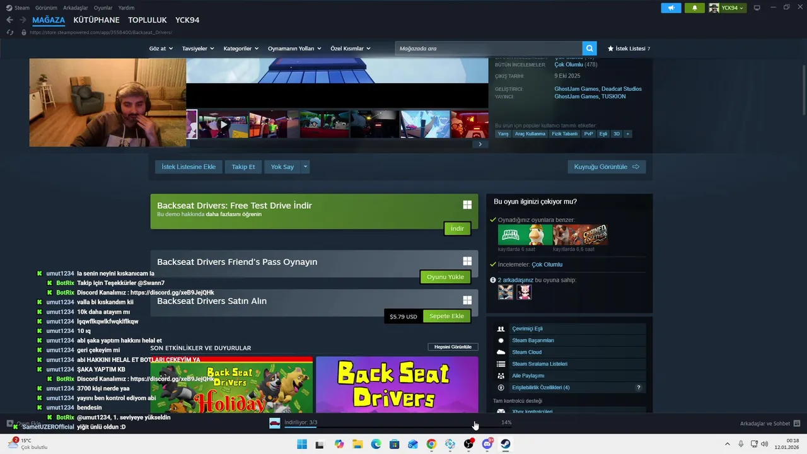This screenshot has width=807, height=454.
Task: Expand the Oynamanın Yolları dropdown
Action: pos(294,49)
